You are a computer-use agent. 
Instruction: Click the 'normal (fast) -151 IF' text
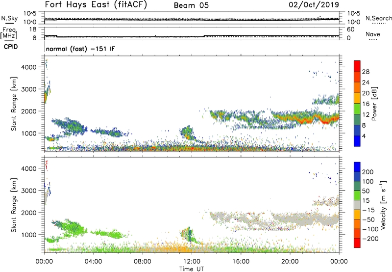(x=80, y=49)
